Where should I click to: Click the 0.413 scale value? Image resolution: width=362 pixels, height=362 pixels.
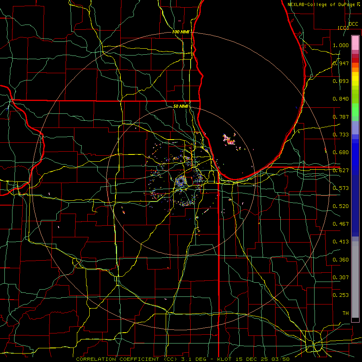tap(341, 242)
